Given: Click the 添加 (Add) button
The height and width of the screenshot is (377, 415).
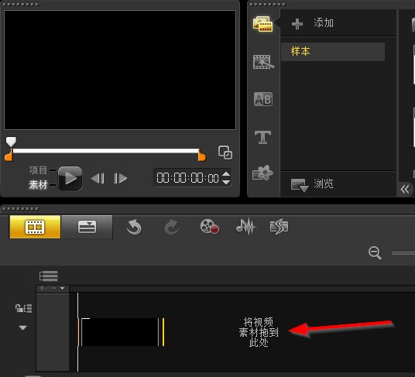Looking at the screenshot, I should click(x=313, y=23).
